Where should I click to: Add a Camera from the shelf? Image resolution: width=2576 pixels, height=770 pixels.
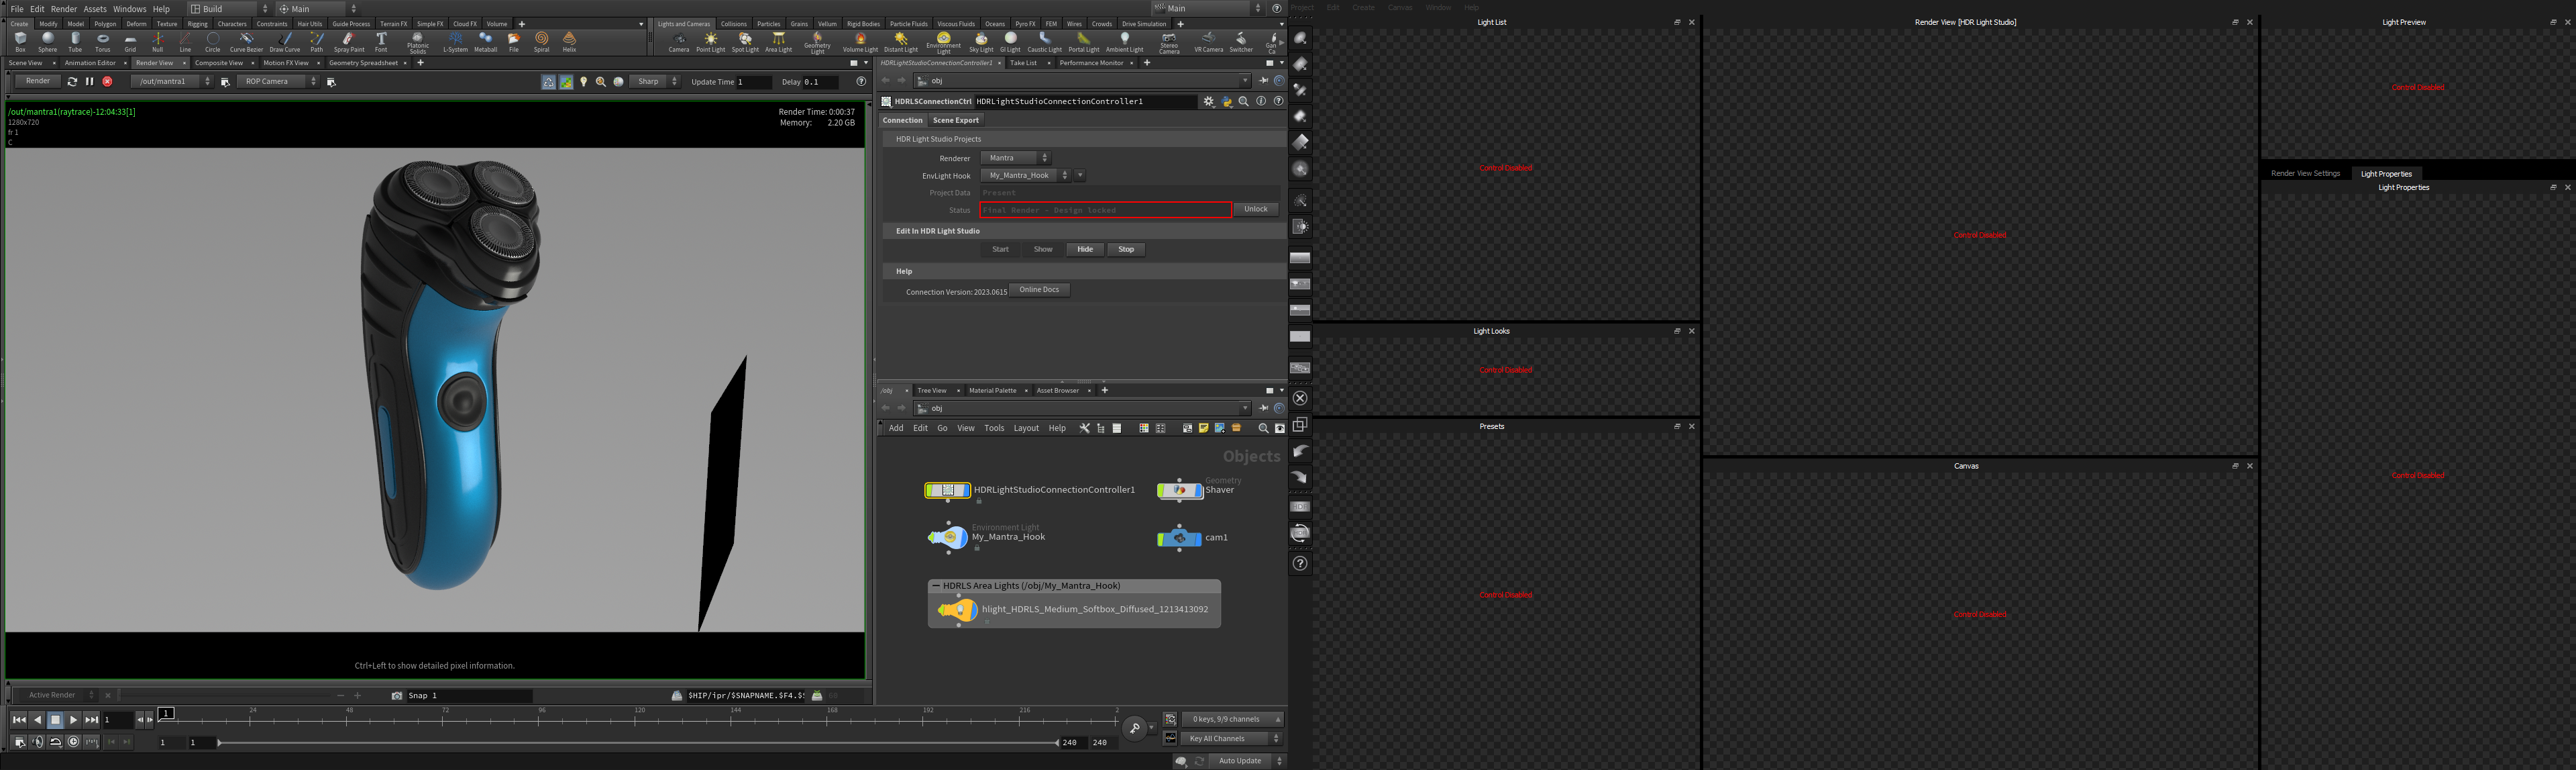pyautogui.click(x=678, y=42)
